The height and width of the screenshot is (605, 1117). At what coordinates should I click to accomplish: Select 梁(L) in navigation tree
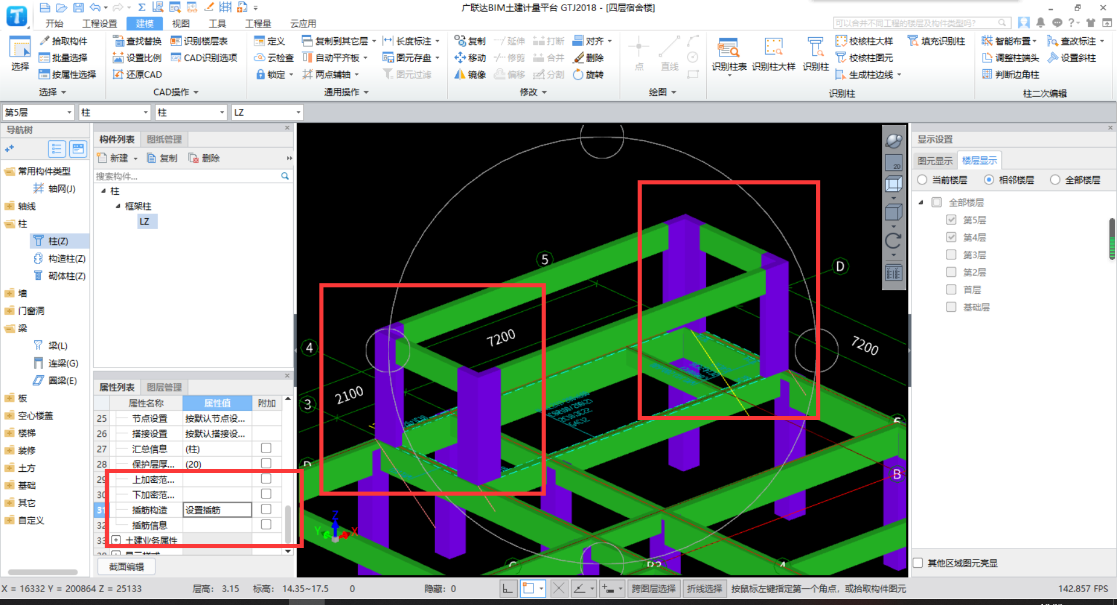pos(51,346)
